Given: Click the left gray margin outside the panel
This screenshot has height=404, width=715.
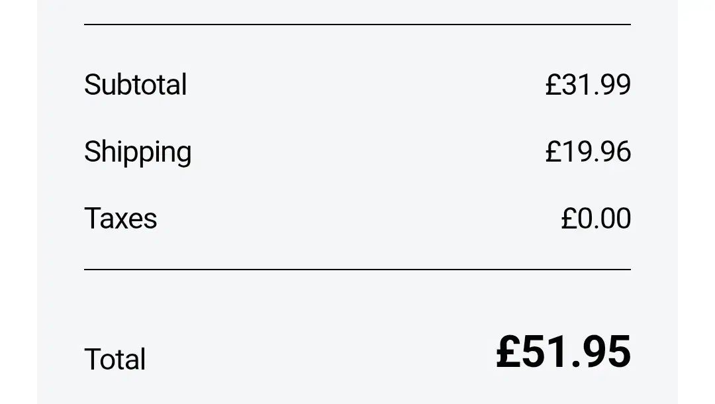Looking at the screenshot, I should [18, 199].
